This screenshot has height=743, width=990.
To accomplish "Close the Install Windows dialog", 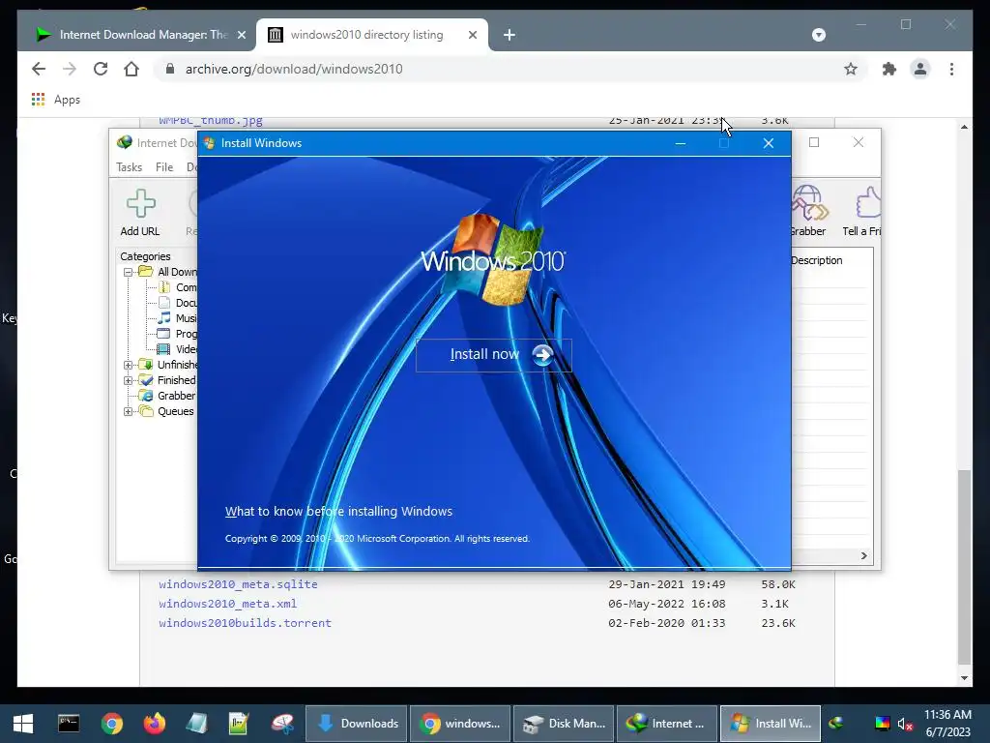I will click(768, 143).
